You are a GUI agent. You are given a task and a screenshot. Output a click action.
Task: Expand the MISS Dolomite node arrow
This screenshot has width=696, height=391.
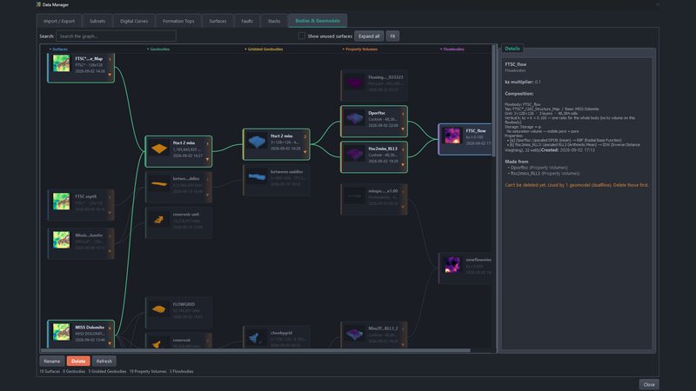110,343
